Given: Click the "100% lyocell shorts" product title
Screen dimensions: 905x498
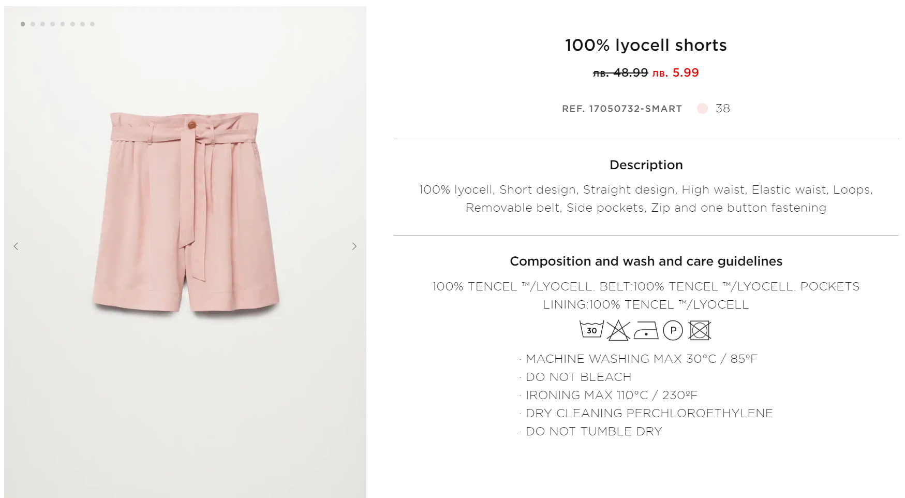Looking at the screenshot, I should point(646,46).
